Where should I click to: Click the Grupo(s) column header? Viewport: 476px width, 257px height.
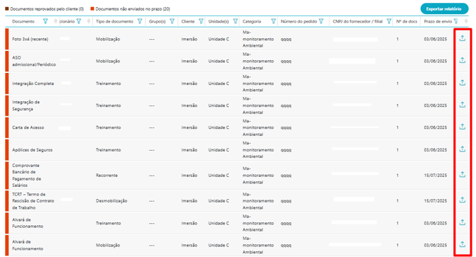(157, 21)
